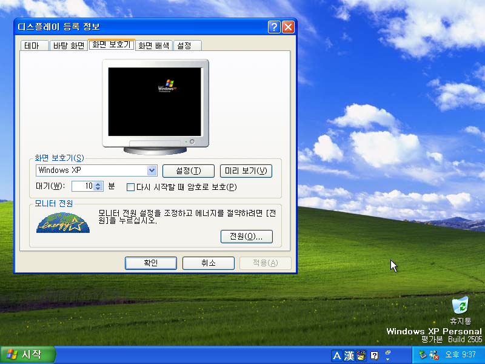
Task: Enable 다시 시작할 때 암호로 보호 checkbox
Action: coord(130,187)
